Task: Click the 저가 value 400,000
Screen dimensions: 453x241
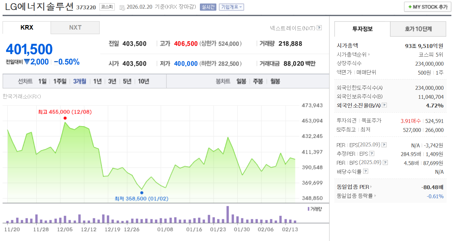Action: (x=186, y=64)
